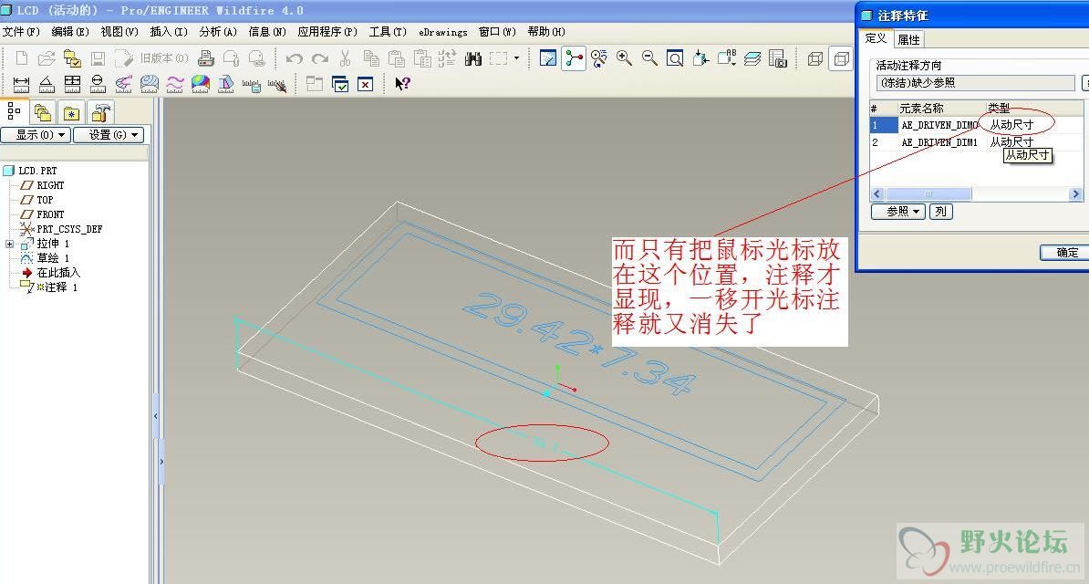Click the shaded curvature analysis icon

(200, 85)
